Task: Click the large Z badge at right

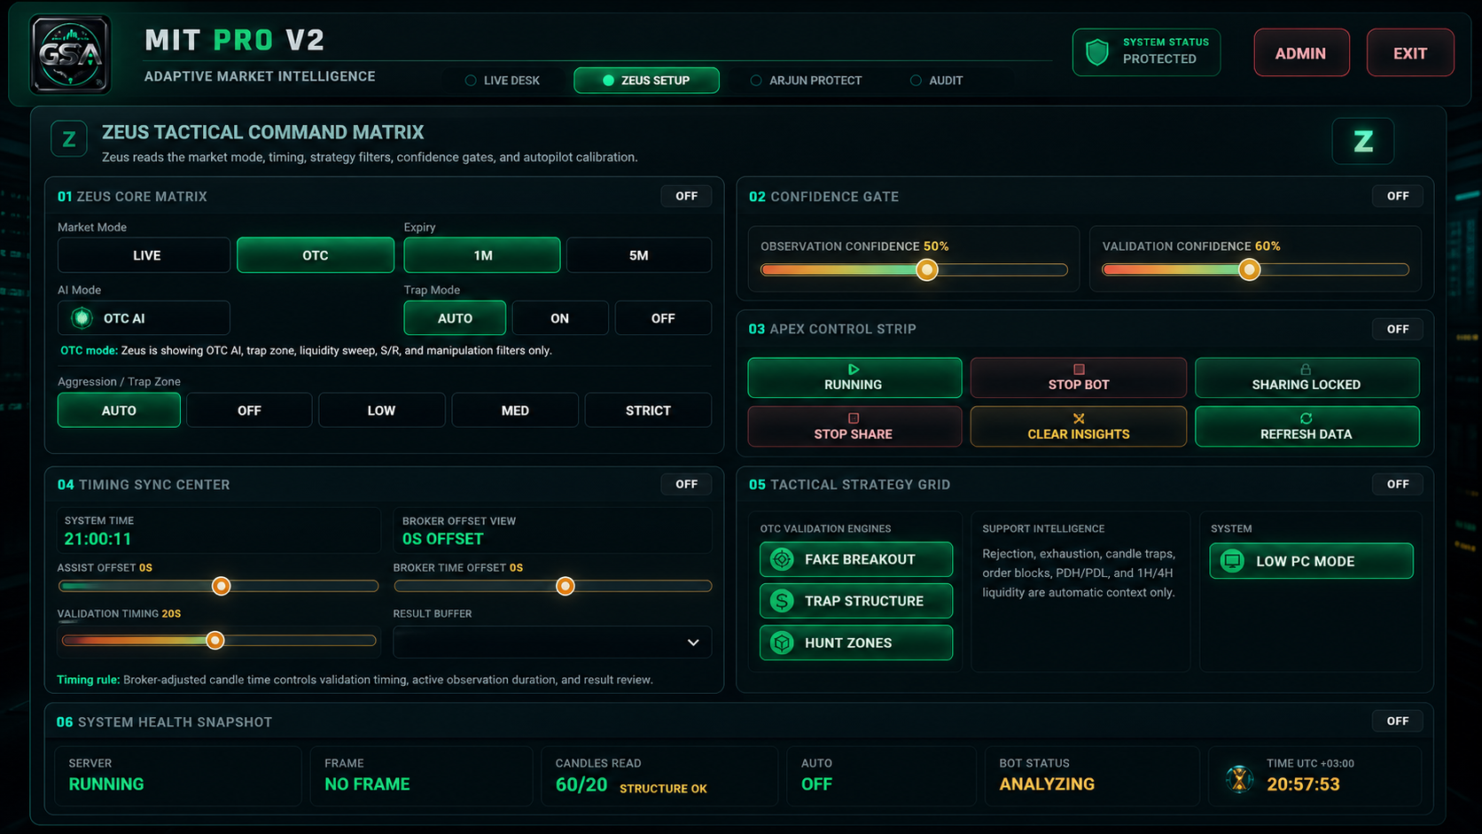Action: 1362,141
